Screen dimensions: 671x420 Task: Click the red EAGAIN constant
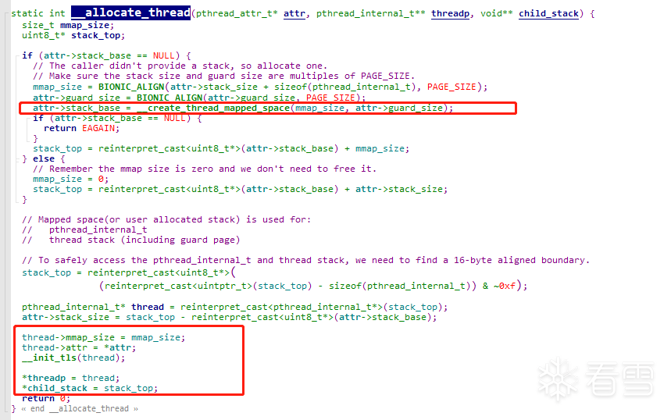point(98,128)
